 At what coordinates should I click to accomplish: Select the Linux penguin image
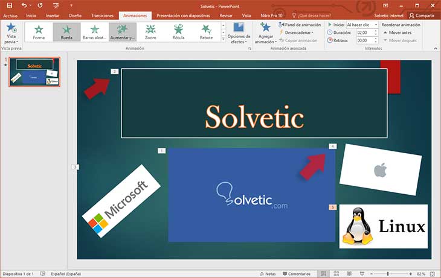(x=384, y=226)
